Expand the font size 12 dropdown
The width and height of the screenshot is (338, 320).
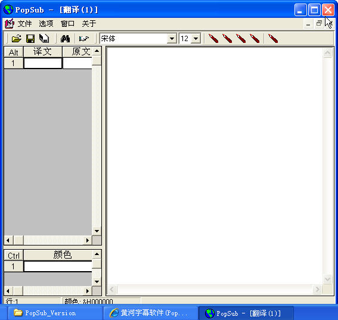(196, 39)
